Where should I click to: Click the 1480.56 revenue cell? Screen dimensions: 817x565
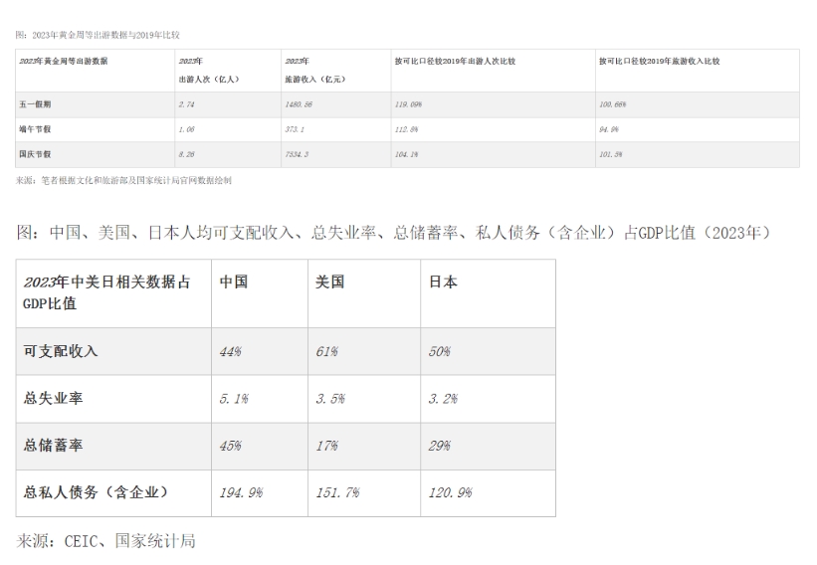point(300,104)
